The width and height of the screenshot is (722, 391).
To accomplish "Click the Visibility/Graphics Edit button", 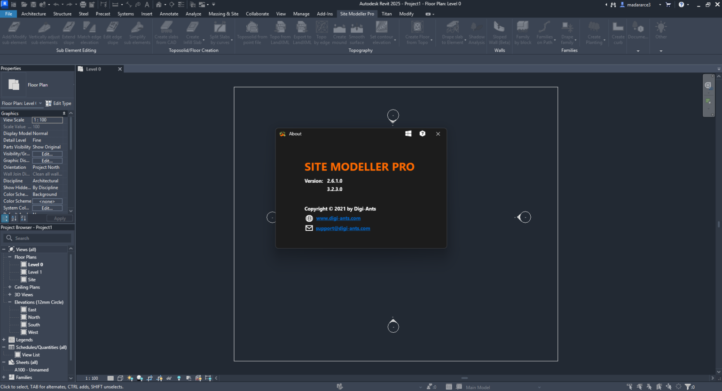I will [47, 154].
